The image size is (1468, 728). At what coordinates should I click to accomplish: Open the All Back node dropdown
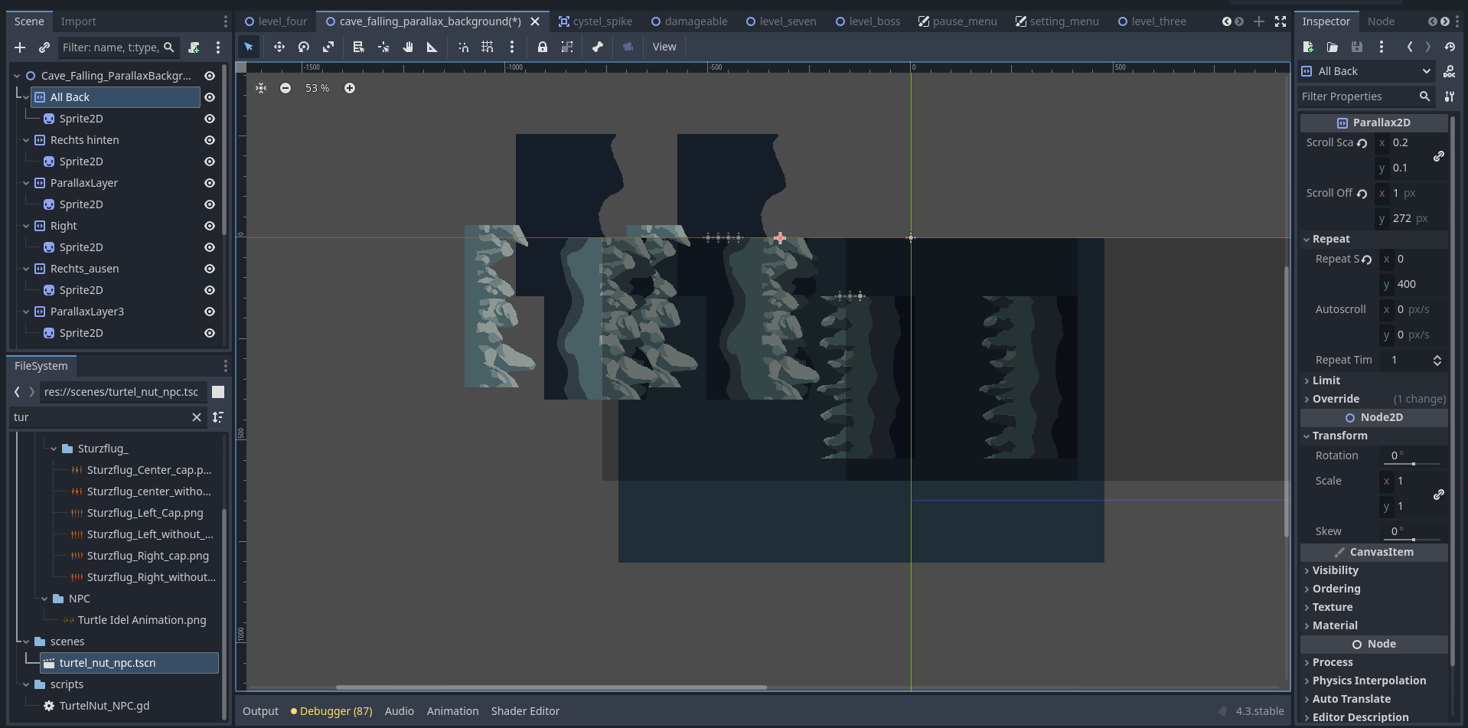[x=1366, y=71]
